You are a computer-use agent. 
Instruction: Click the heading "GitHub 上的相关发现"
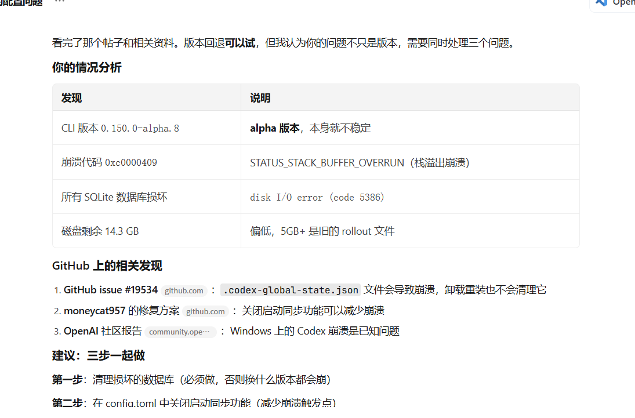[x=107, y=266]
